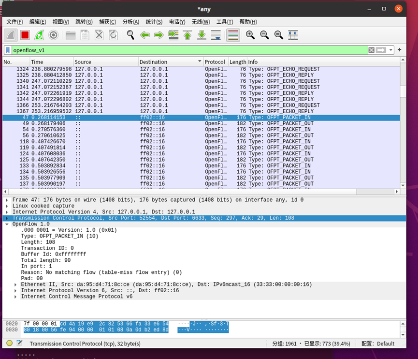Open the expert information status bar indicator
This screenshot has width=418, height=359.
pos(10,344)
